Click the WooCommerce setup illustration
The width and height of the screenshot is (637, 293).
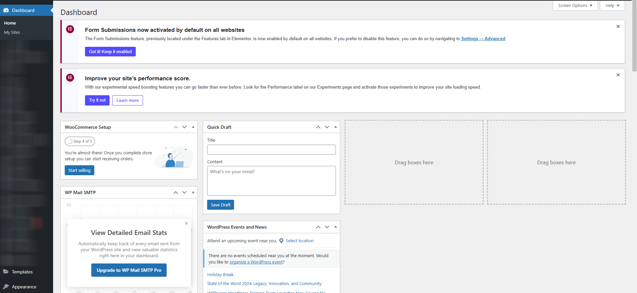[174, 157]
